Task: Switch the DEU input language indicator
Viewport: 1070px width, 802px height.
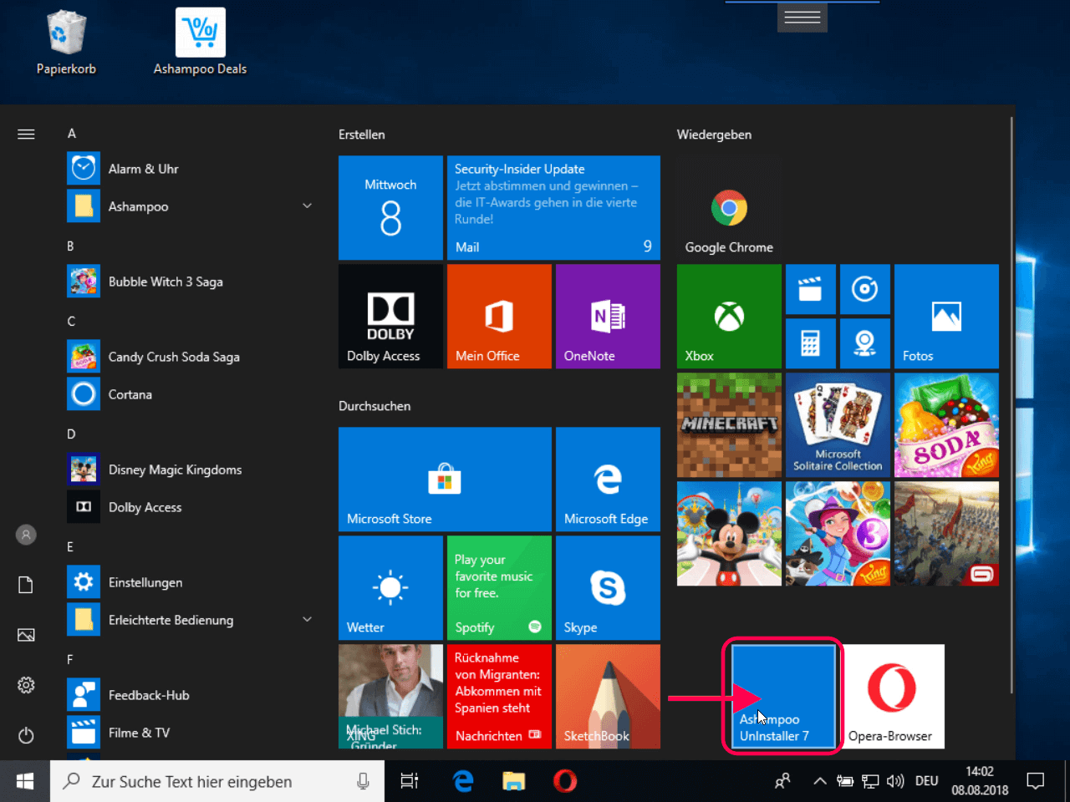Action: click(x=926, y=781)
